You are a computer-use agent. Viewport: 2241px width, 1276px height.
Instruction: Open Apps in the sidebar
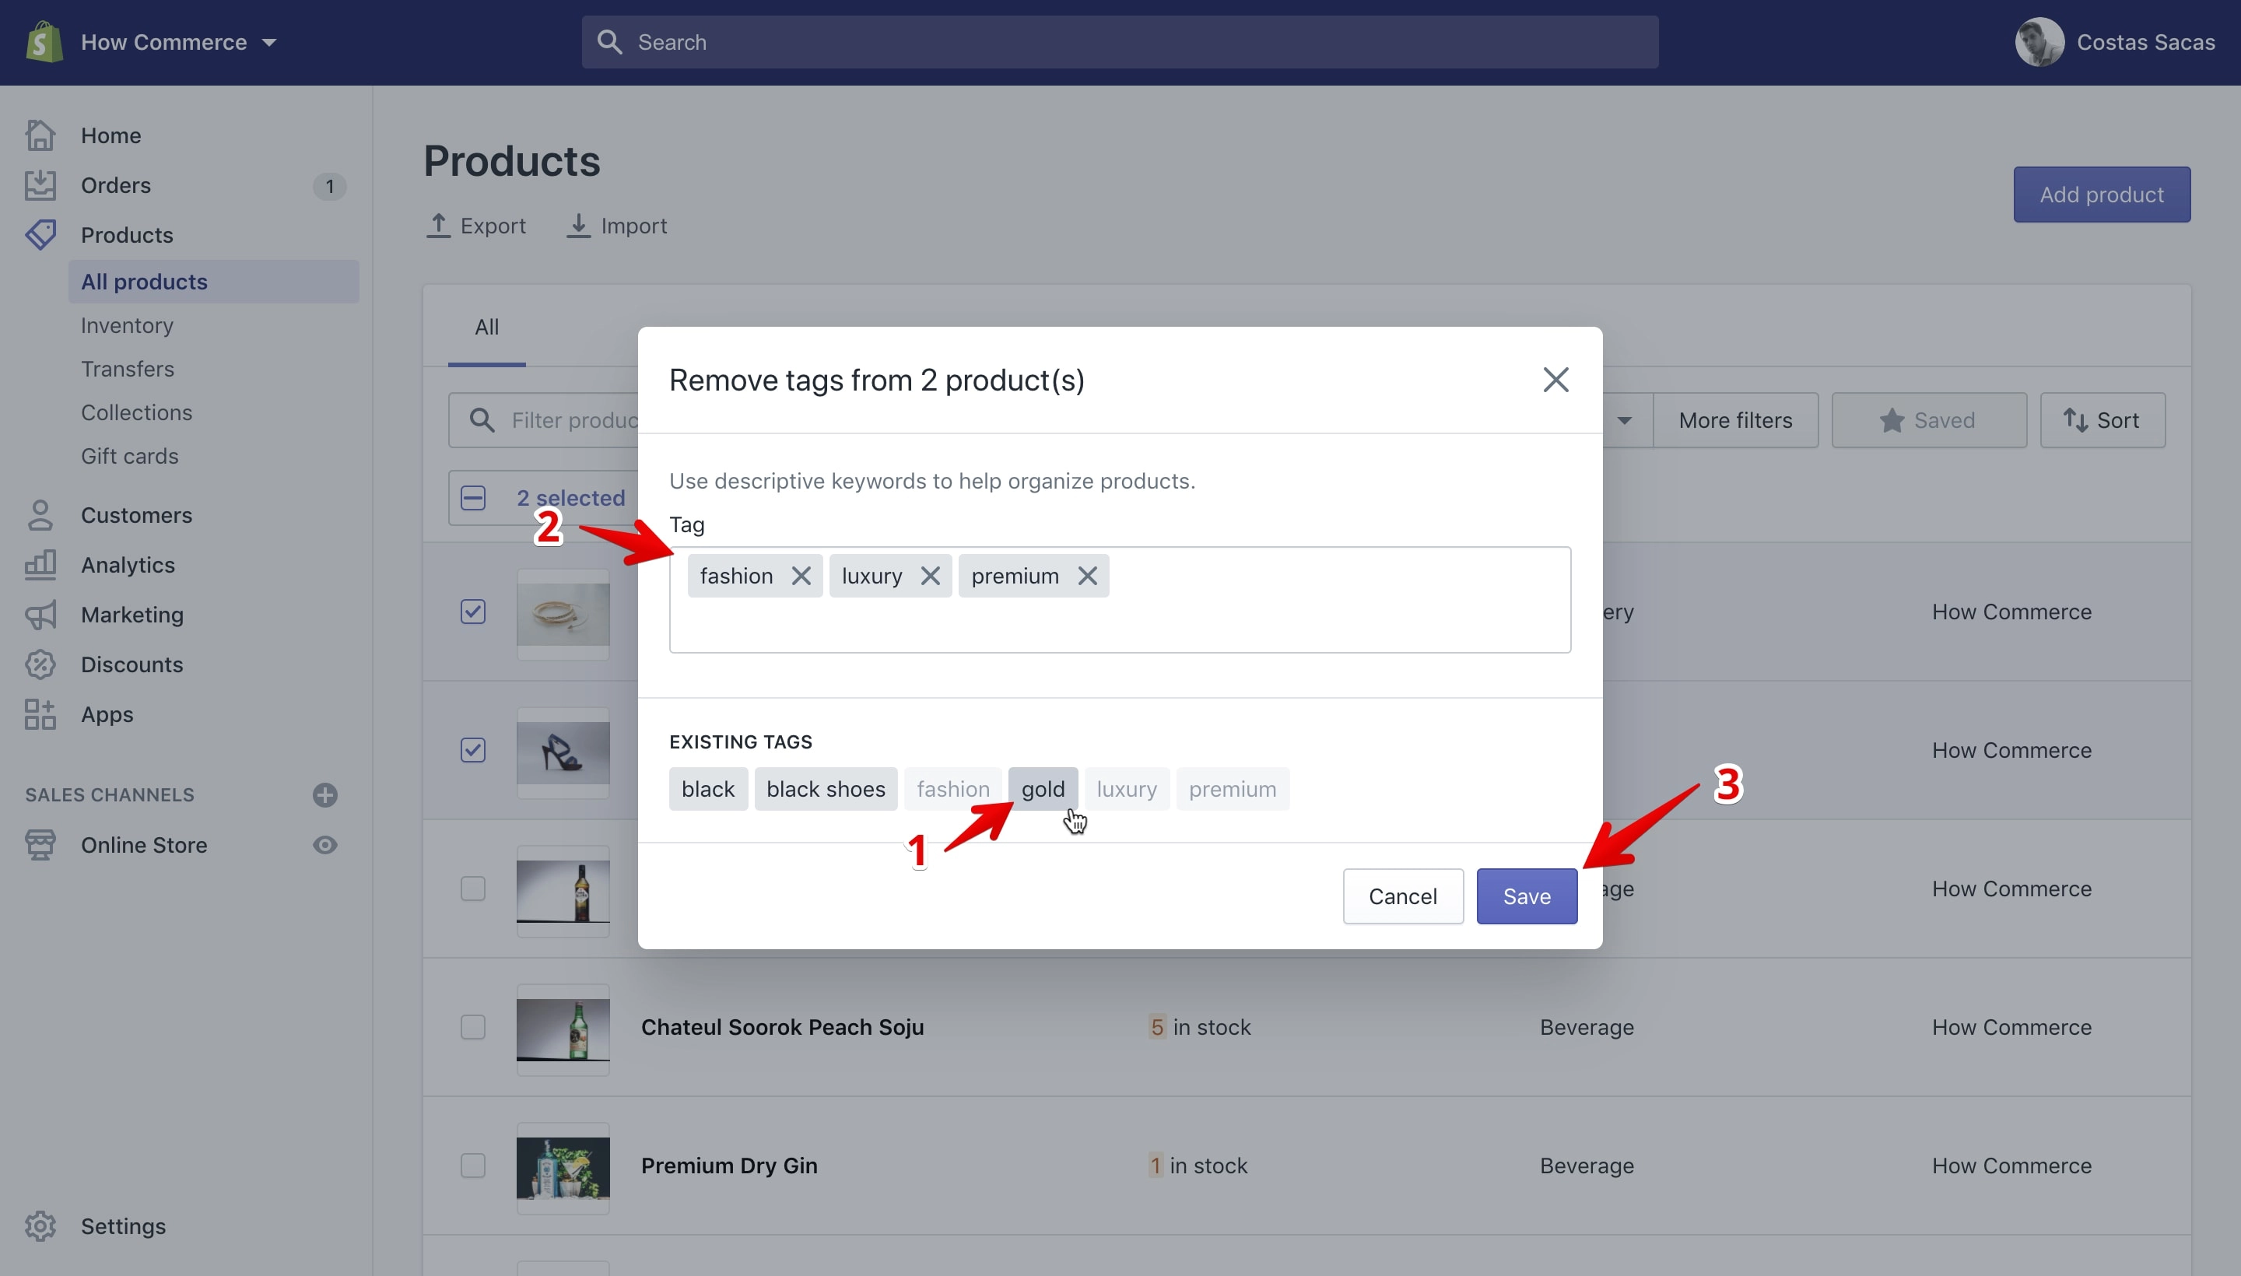[x=107, y=714]
